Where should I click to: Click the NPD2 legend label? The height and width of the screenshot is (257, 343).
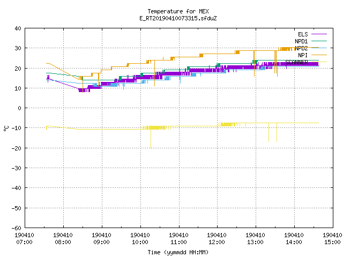click(301, 48)
